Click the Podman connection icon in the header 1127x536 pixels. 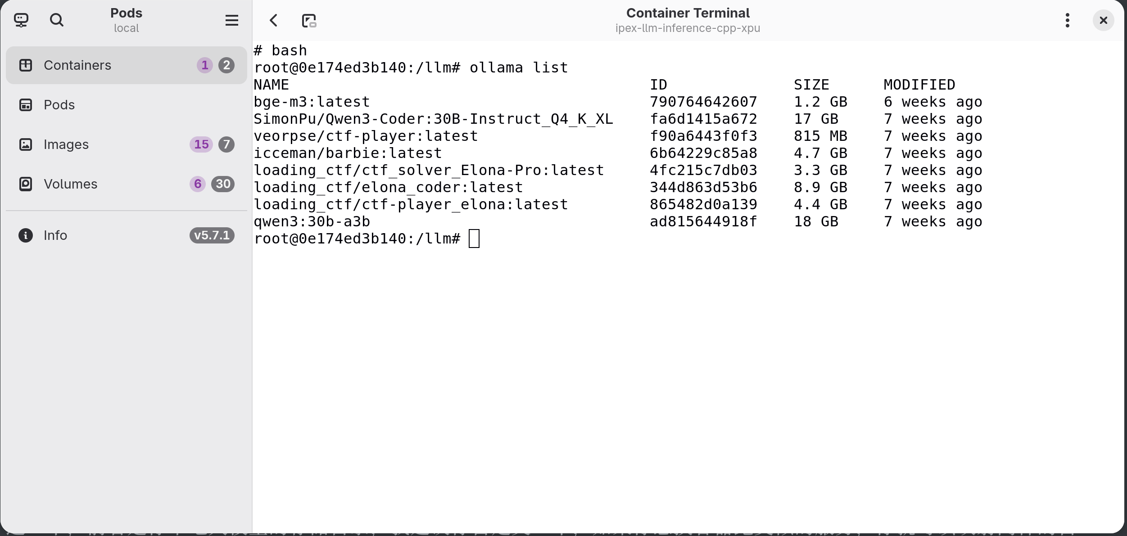tap(21, 20)
